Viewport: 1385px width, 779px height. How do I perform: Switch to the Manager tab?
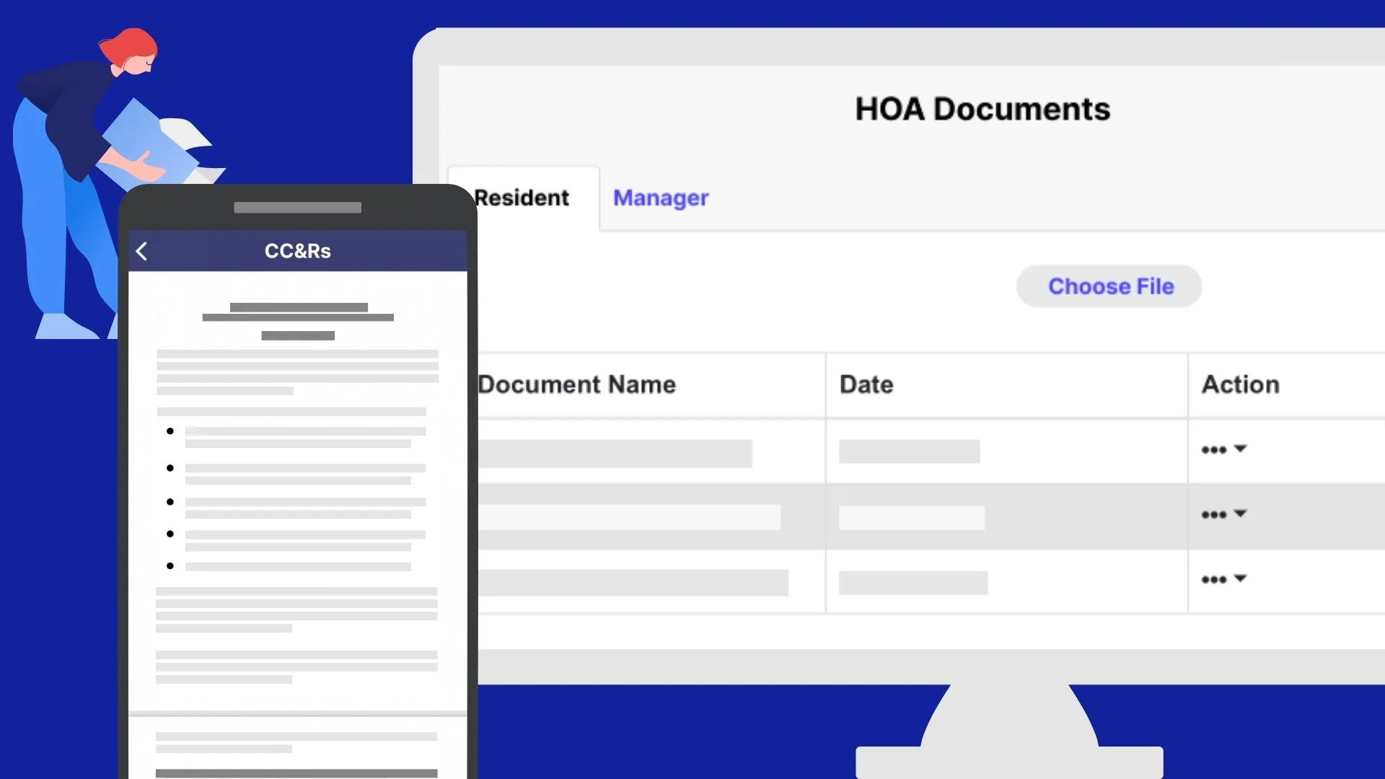pyautogui.click(x=660, y=198)
